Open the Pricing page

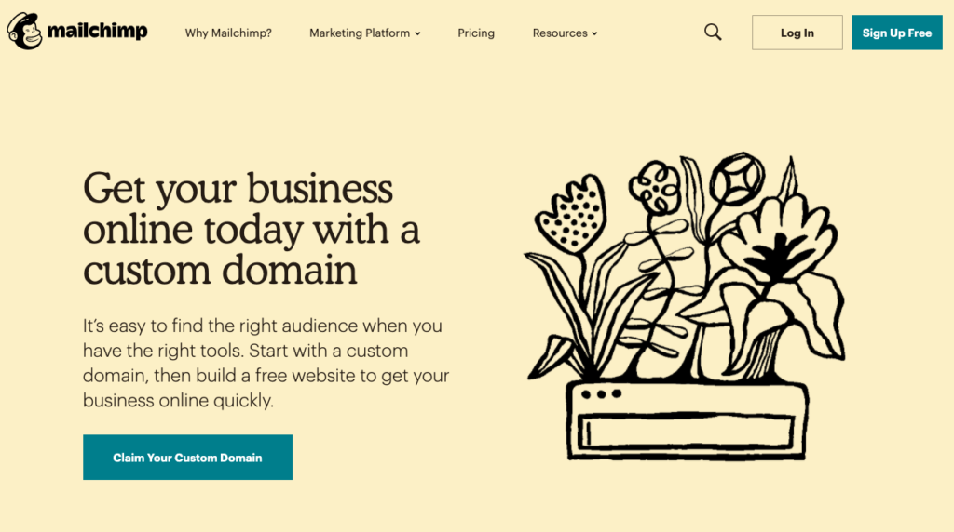click(476, 33)
